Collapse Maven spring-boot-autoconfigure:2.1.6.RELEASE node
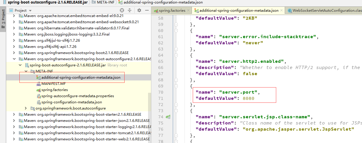The width and height of the screenshot is (362, 143). point(14,59)
